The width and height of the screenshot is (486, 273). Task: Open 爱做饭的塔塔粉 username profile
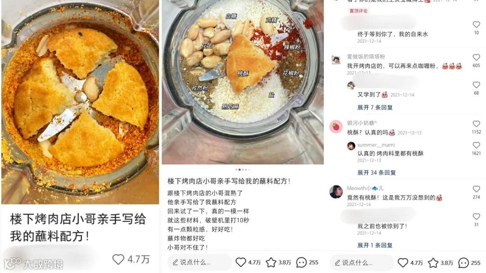click(x=366, y=56)
